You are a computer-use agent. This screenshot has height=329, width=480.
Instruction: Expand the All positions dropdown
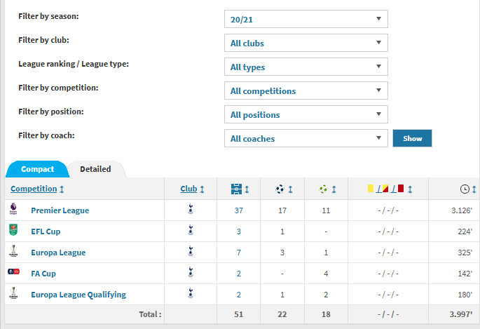[x=306, y=114]
